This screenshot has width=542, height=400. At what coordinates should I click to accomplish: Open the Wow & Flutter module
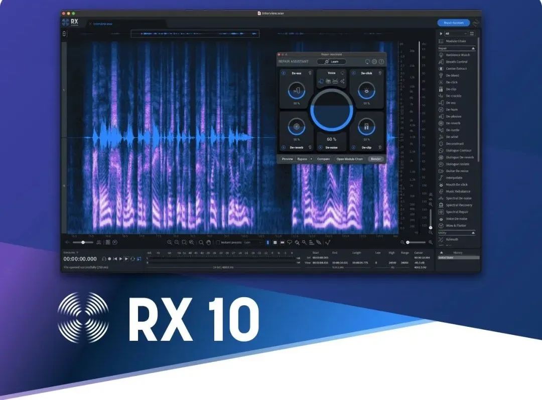click(x=452, y=226)
